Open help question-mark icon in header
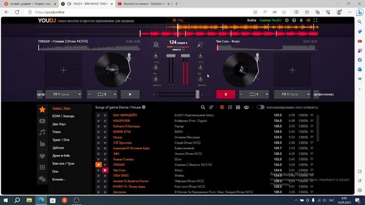This screenshot has width=365, height=205. (x=294, y=20)
